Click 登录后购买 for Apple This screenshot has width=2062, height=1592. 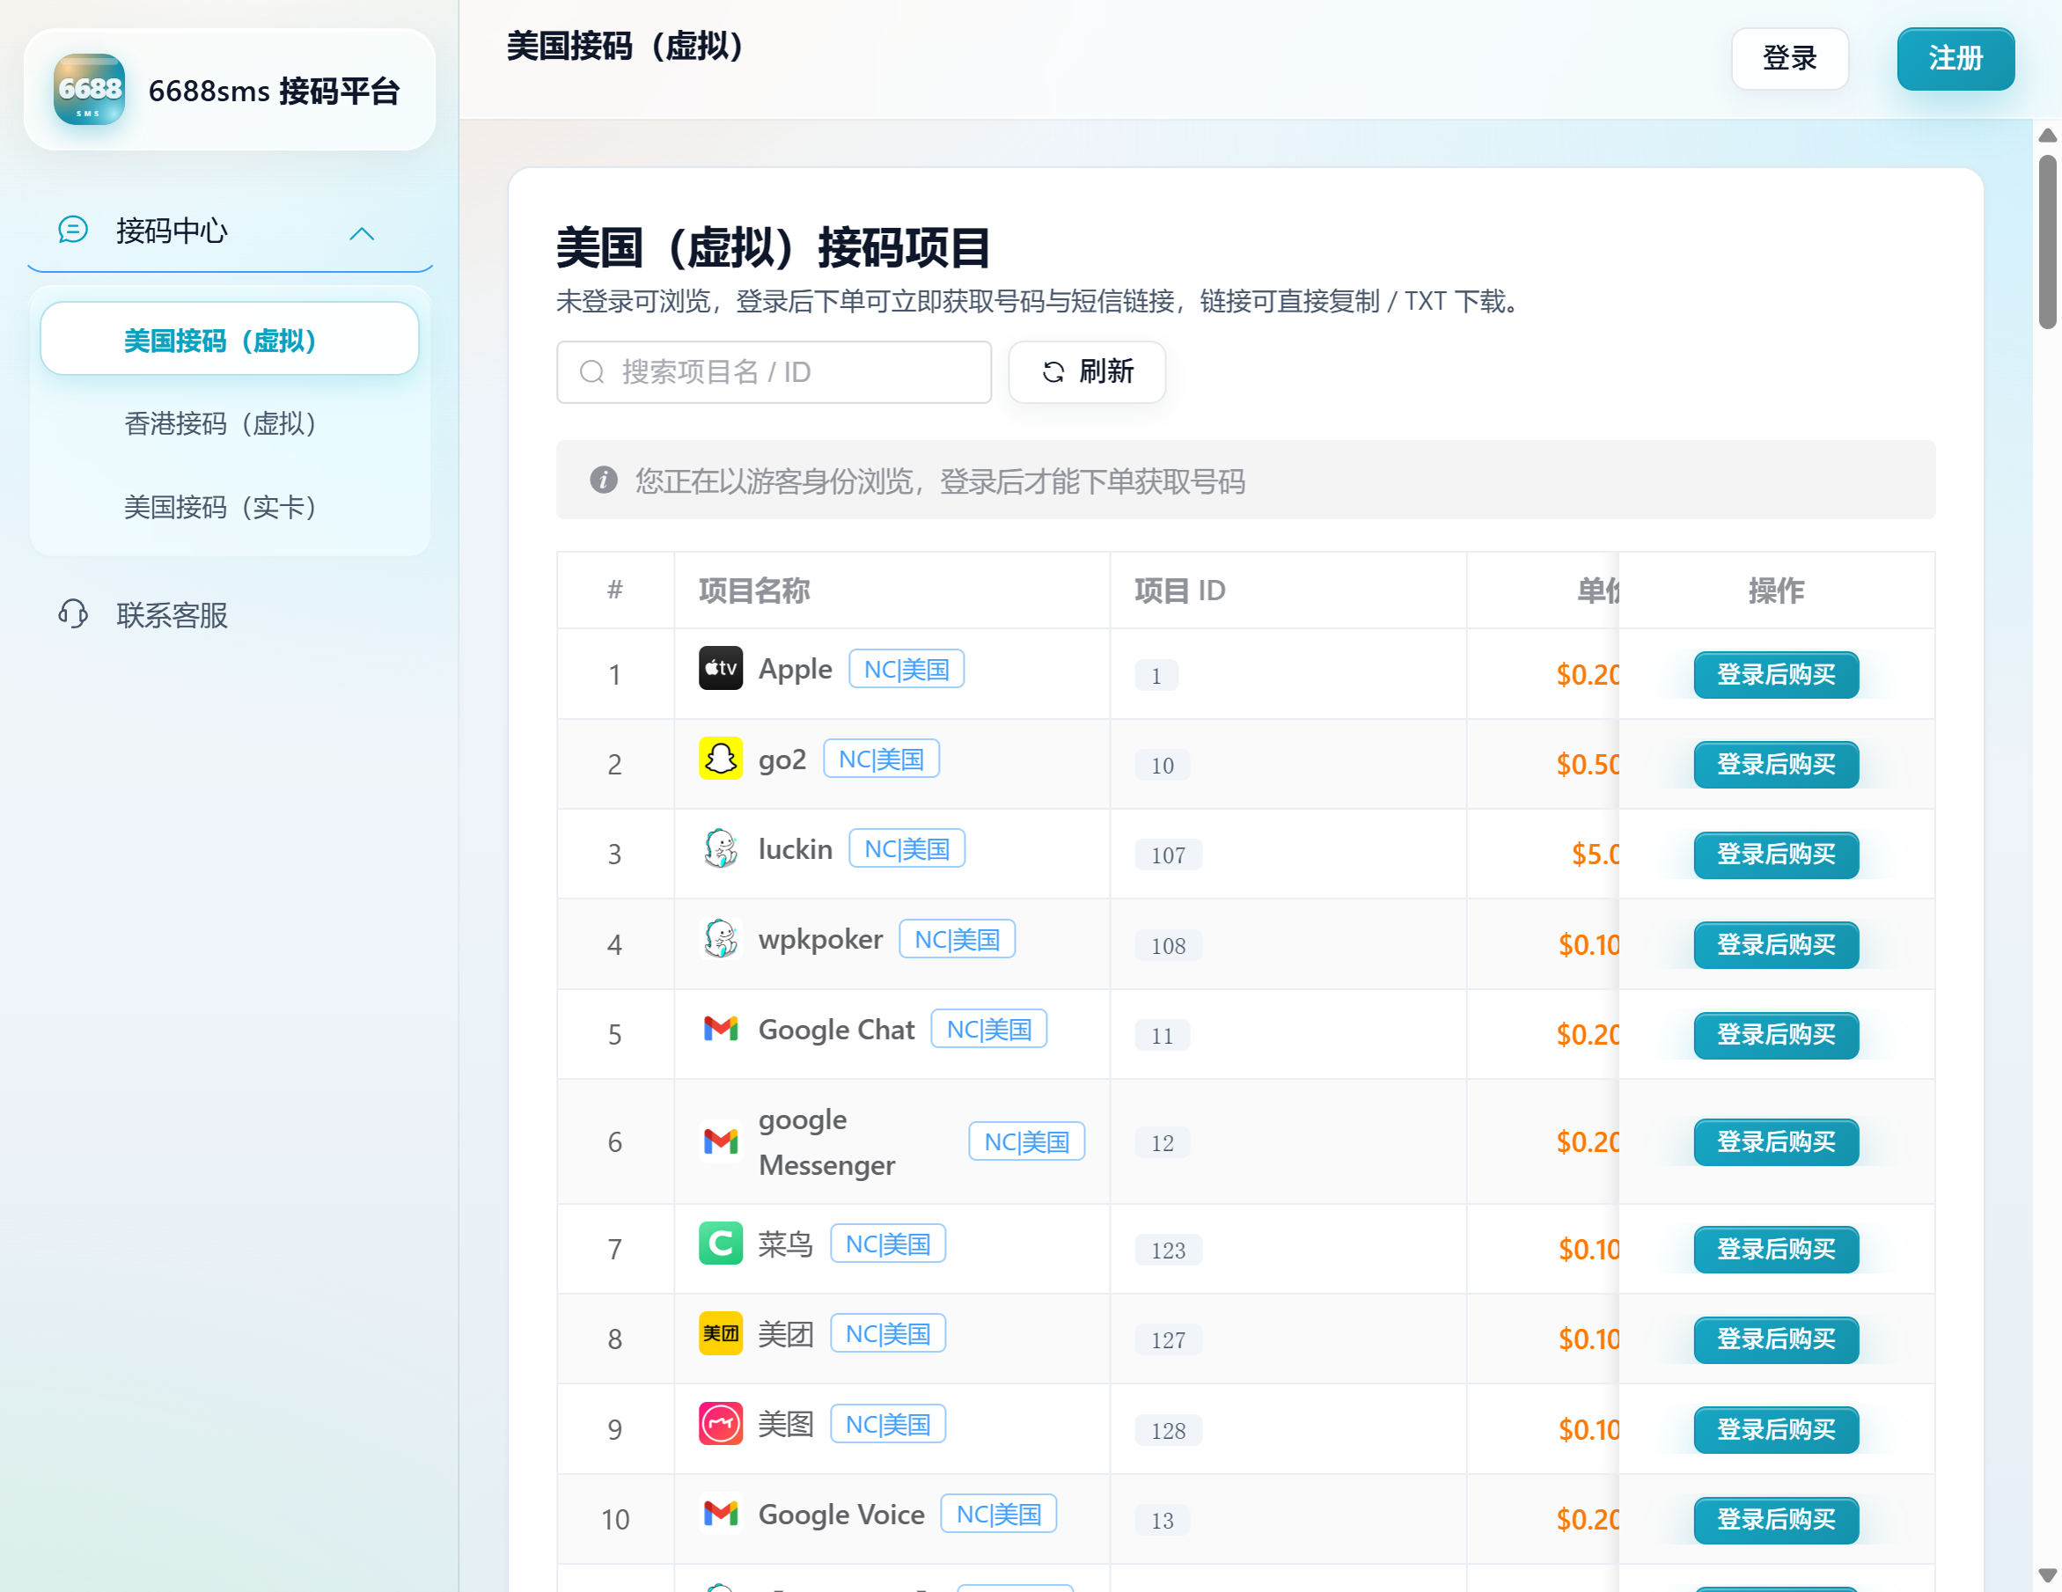[1776, 674]
